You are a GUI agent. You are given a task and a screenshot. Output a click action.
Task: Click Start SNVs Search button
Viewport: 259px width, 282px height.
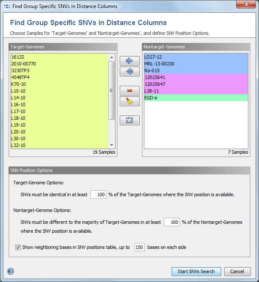tap(196, 271)
